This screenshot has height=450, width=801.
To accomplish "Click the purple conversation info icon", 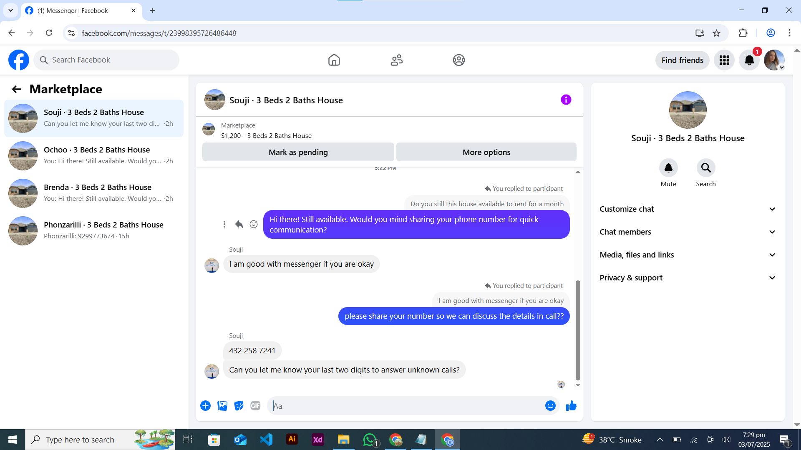I will pos(566,100).
